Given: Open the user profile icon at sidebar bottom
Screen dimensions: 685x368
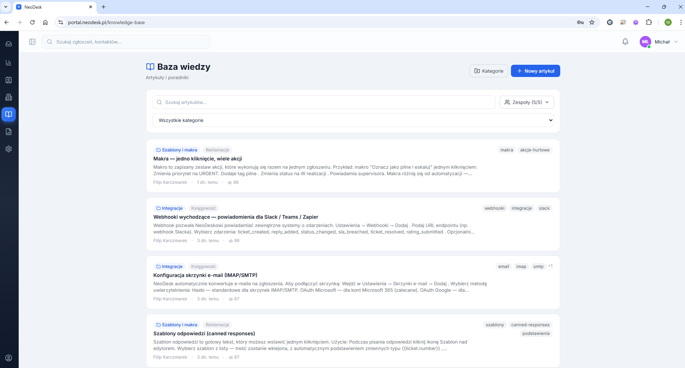Looking at the screenshot, I should tap(9, 358).
